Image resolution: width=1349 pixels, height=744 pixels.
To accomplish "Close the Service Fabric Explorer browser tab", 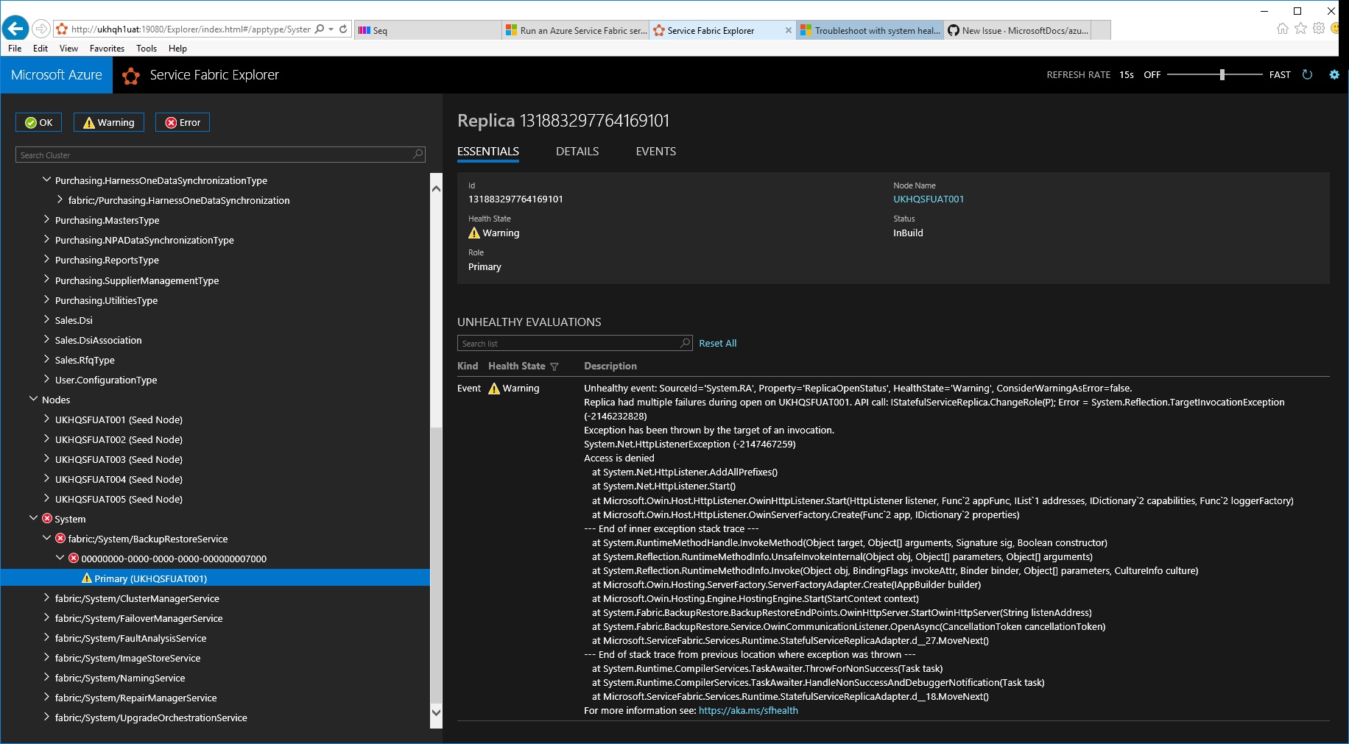I will click(789, 30).
